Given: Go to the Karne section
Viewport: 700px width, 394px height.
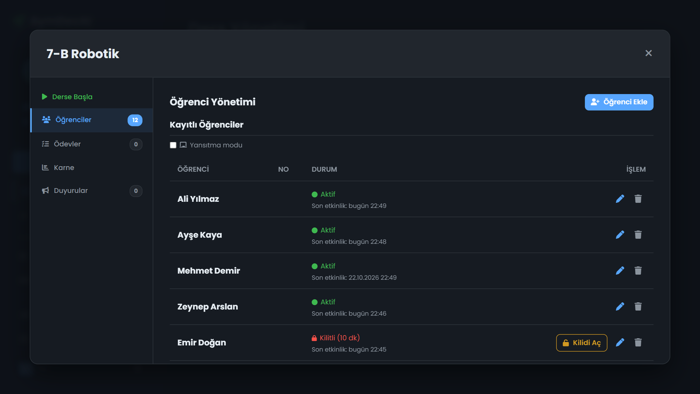Looking at the screenshot, I should pos(91,168).
